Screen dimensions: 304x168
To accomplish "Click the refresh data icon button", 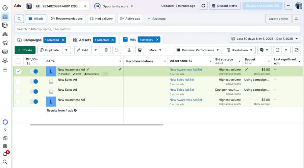I will [x=203, y=6].
